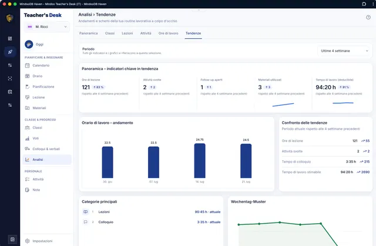The image size is (376, 246).
Task: Click the Calendario calendar icon
Action: click(x=28, y=65)
